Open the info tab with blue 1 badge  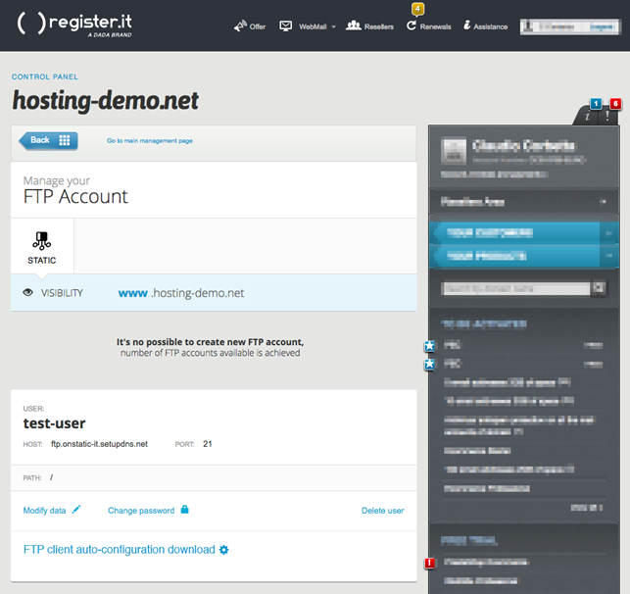(588, 115)
